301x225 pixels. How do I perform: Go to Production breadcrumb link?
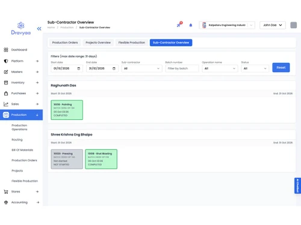[x=67, y=28]
